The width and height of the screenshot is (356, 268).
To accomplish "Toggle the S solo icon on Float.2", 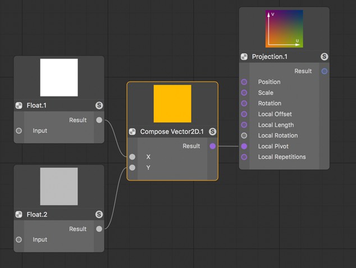I will point(99,215).
